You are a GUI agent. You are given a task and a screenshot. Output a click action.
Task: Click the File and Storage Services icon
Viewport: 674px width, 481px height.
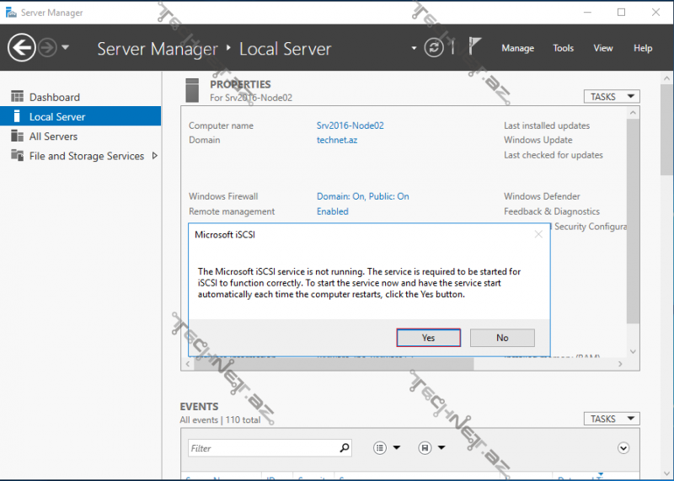point(17,156)
